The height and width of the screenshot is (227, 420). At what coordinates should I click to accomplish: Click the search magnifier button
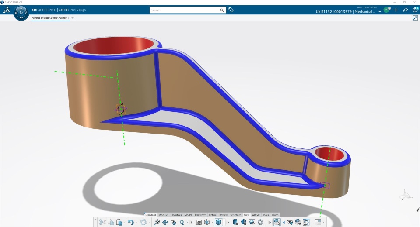tap(222, 10)
